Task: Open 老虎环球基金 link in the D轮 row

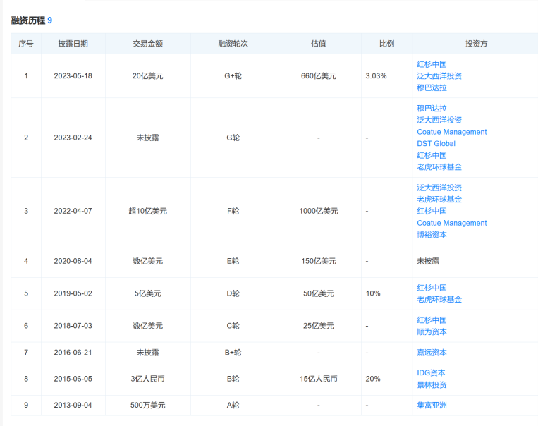Action: [x=439, y=299]
